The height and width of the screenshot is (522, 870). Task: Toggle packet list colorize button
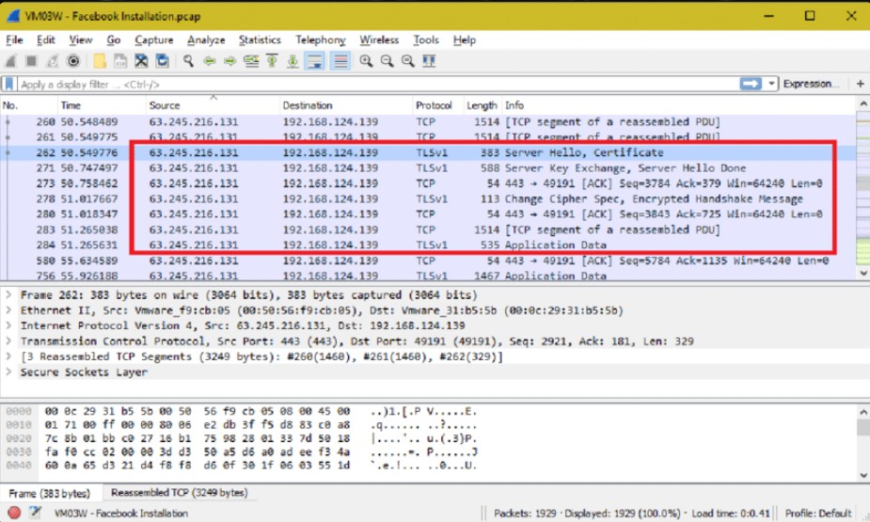click(x=340, y=61)
